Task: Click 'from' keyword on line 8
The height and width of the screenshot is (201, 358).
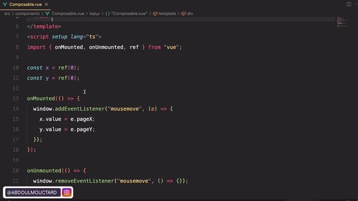Action: (154, 47)
